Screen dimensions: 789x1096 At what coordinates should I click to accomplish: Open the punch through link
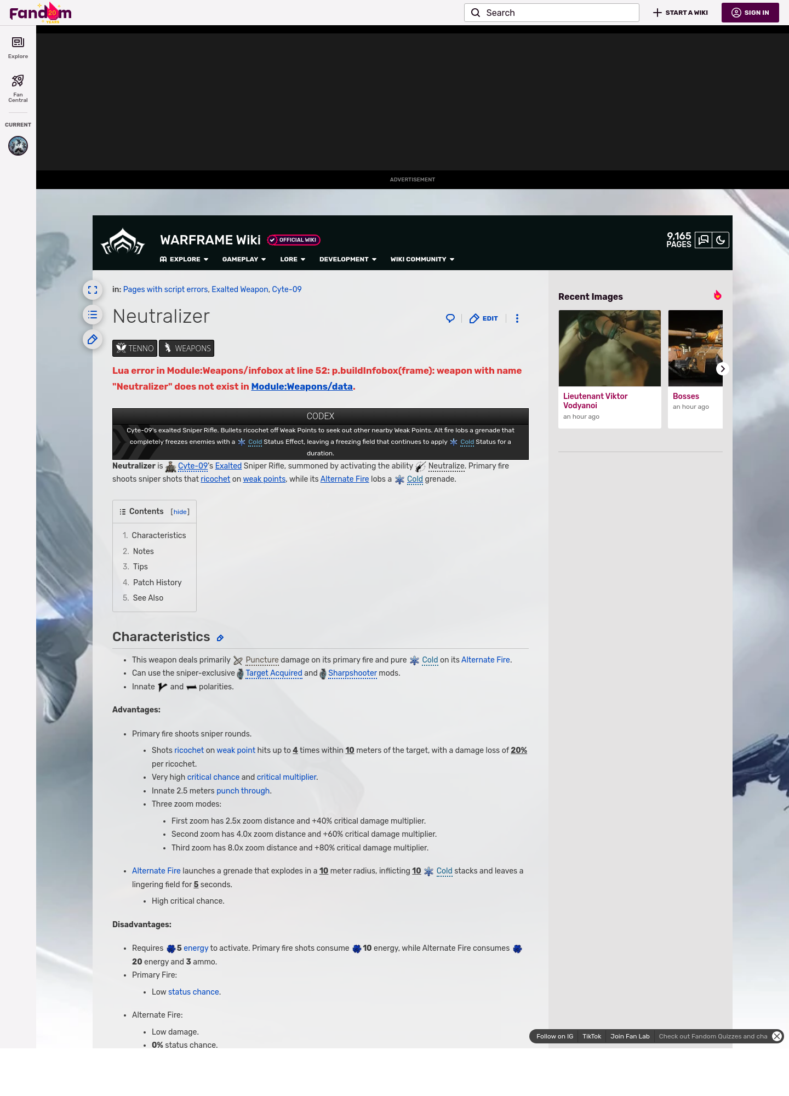[243, 791]
